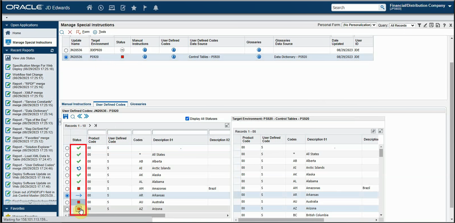Jump to last page of Records 1-10
Screen dimensions: 455x223
click(x=96, y=126)
